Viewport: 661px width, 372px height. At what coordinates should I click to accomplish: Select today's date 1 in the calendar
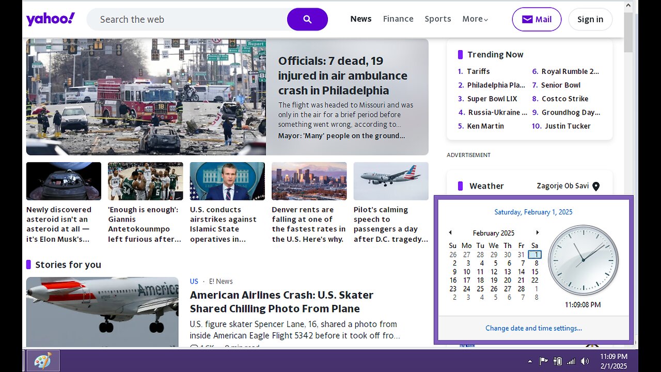click(535, 255)
